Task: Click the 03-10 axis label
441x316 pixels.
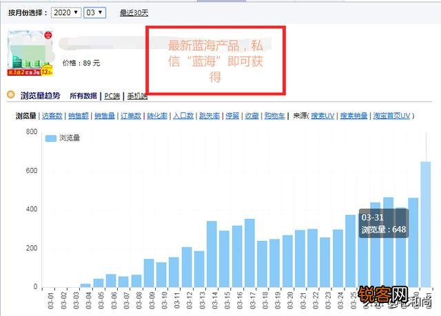Action: 164,301
